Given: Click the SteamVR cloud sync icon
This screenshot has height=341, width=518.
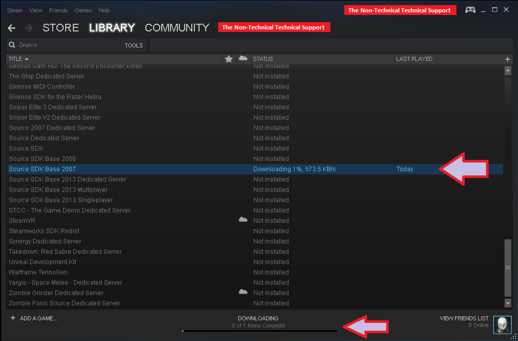Looking at the screenshot, I should point(243,220).
